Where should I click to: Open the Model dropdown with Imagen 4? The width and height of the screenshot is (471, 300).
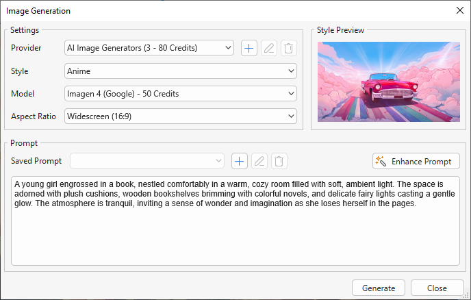coord(180,93)
